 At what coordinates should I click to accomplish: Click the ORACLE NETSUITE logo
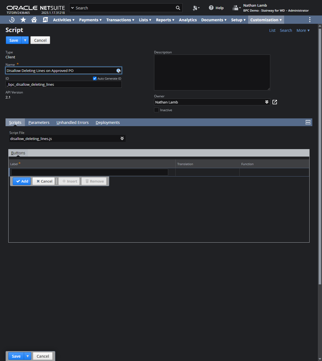36,8
